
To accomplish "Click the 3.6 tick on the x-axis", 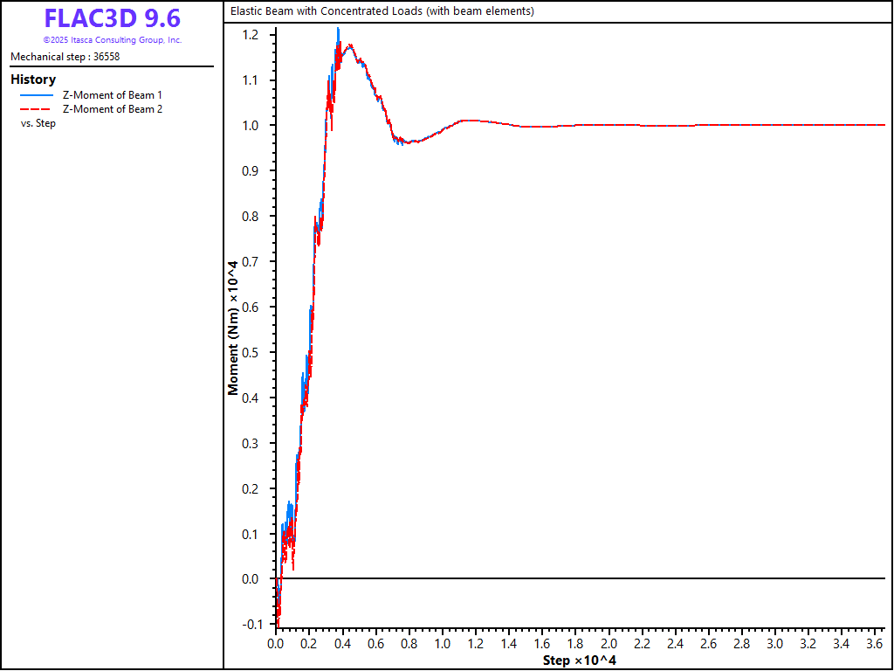I will 875,644.
